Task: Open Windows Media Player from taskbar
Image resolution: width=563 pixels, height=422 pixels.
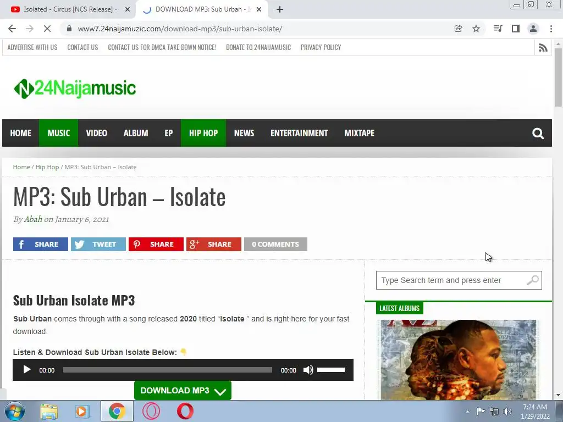Action: [82, 411]
